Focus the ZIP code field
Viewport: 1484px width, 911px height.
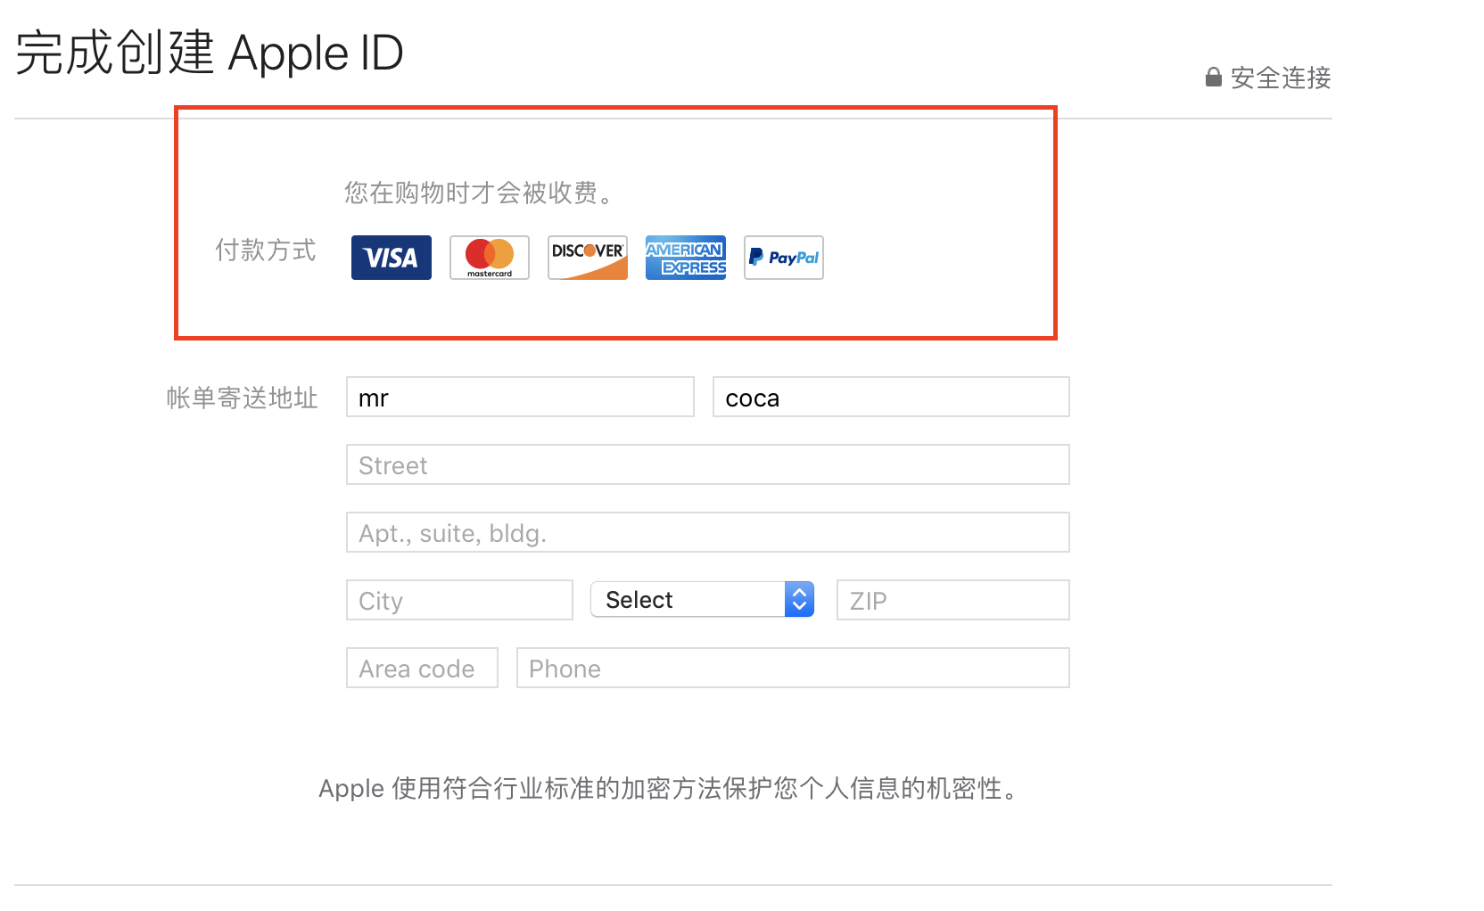[952, 601]
